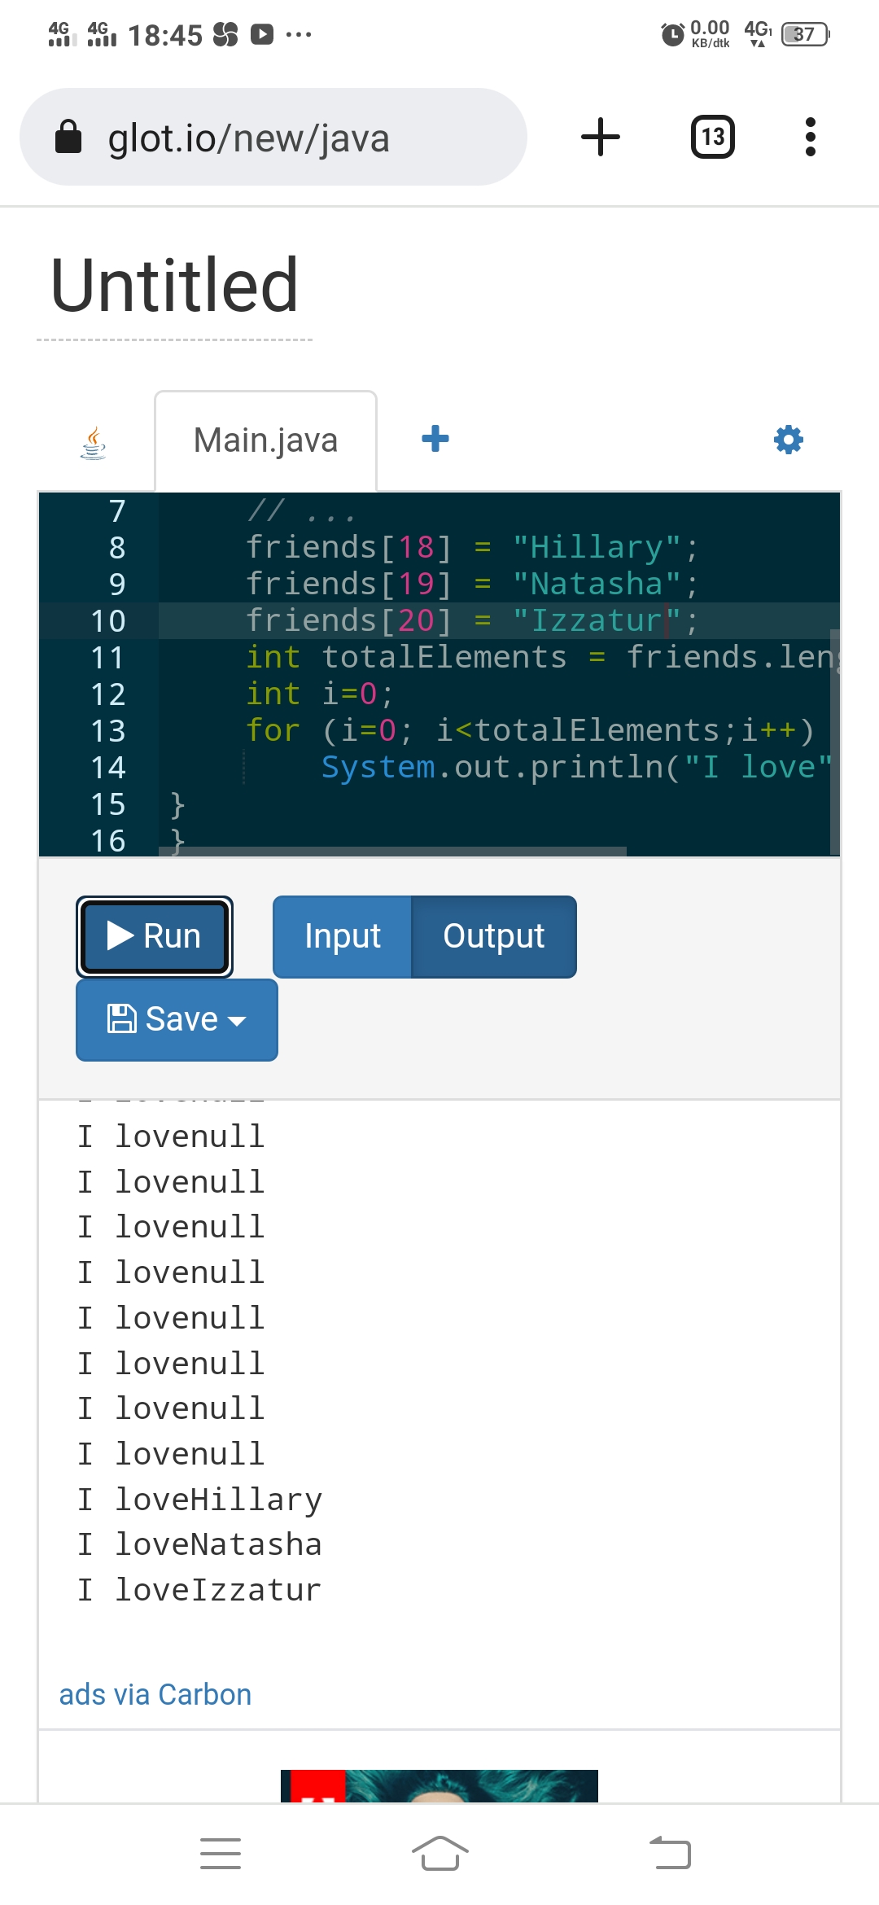
Task: Switch to the Input tab
Action: [343, 936]
